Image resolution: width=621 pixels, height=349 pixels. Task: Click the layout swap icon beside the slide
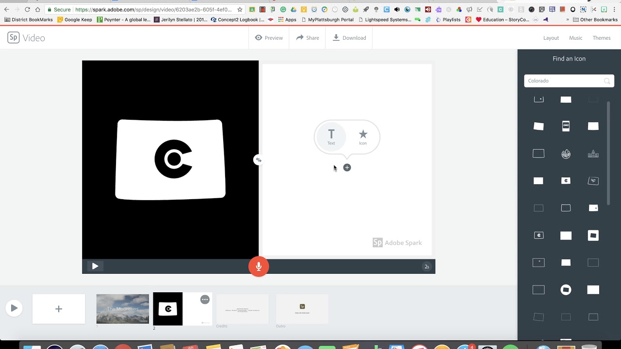pyautogui.click(x=258, y=159)
